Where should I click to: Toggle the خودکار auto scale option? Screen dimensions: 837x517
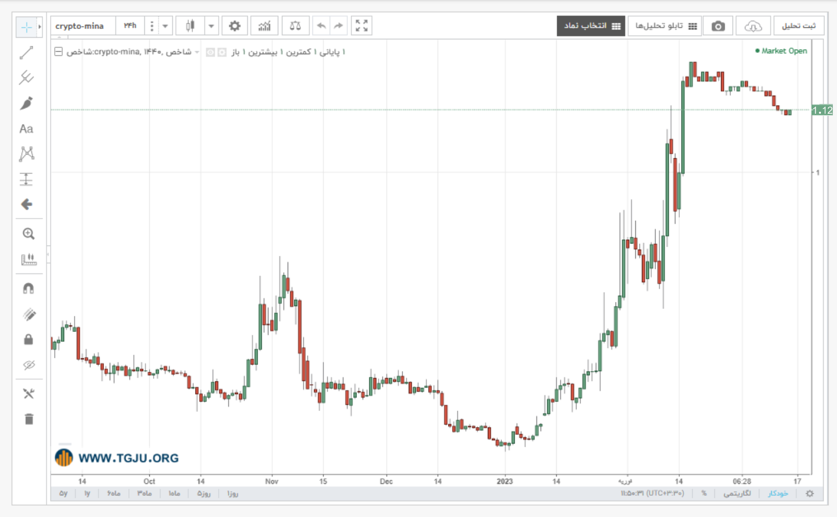click(778, 494)
